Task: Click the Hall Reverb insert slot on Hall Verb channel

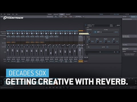Action: pos(81,37)
